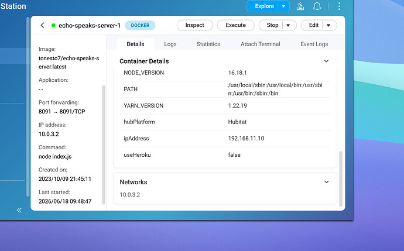Click the hubPlatform variable name
The width and height of the screenshot is (404, 251).
[139, 122]
